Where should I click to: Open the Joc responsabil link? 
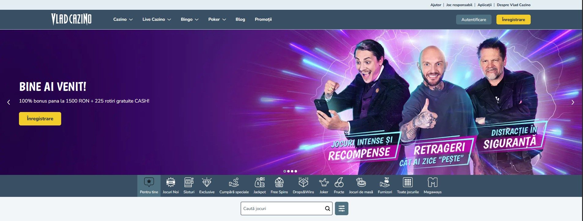coord(459,5)
